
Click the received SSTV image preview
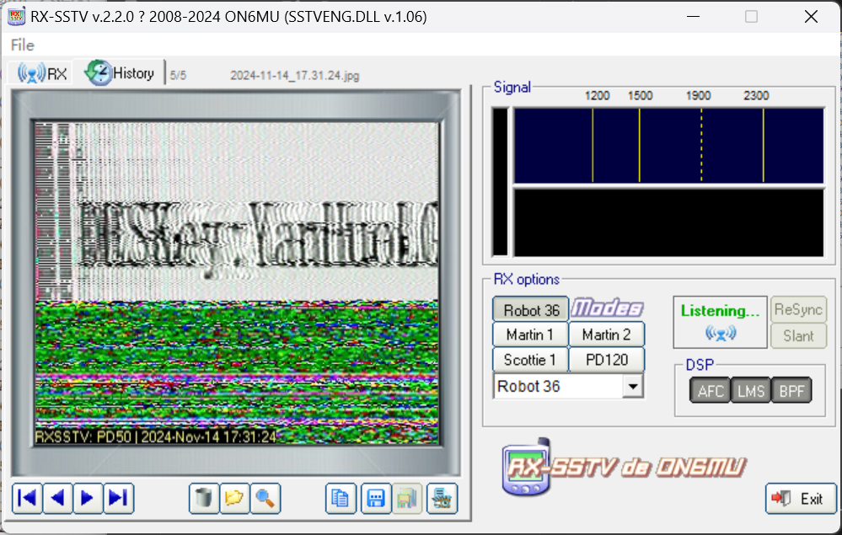coord(236,283)
